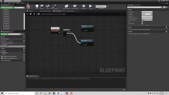The image size is (169, 95).
Task: Add a new variable with plus icon
Action: click(x=24, y=51)
